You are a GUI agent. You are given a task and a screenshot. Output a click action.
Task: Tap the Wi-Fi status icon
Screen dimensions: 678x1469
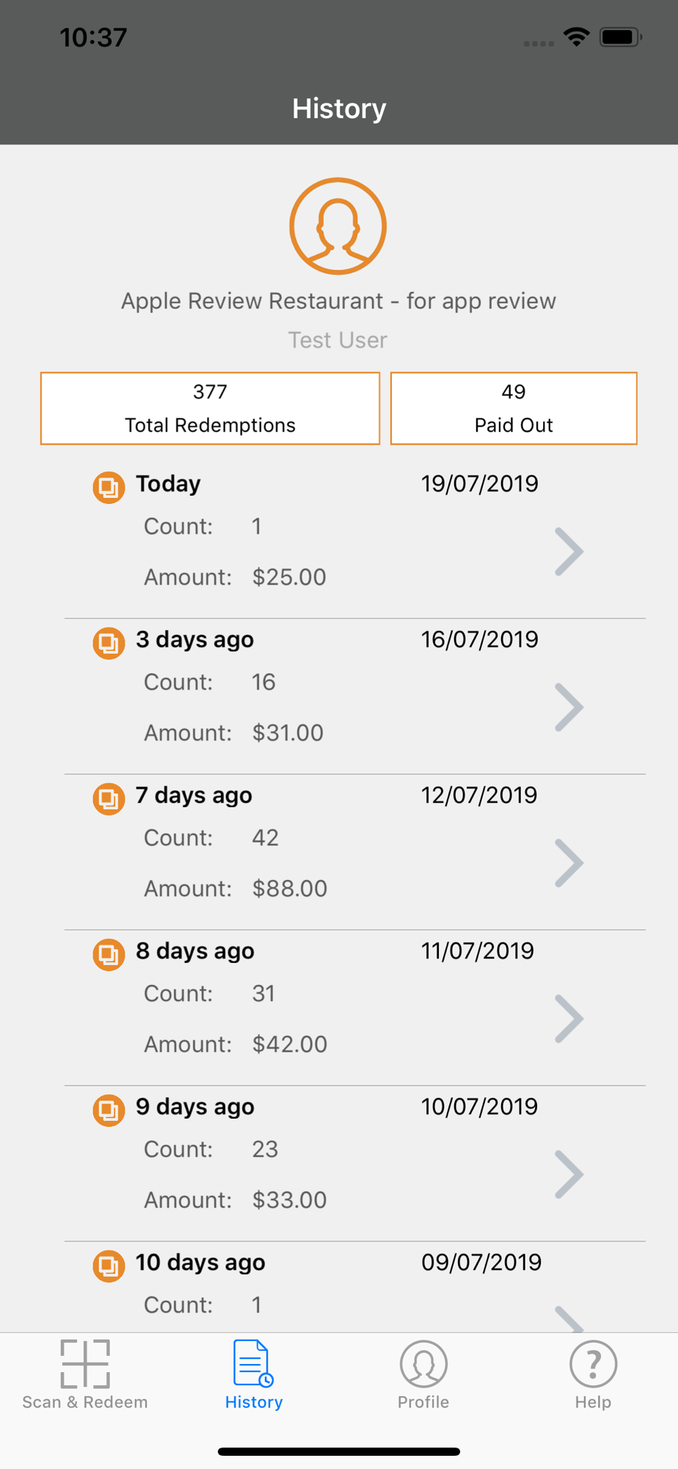[577, 37]
